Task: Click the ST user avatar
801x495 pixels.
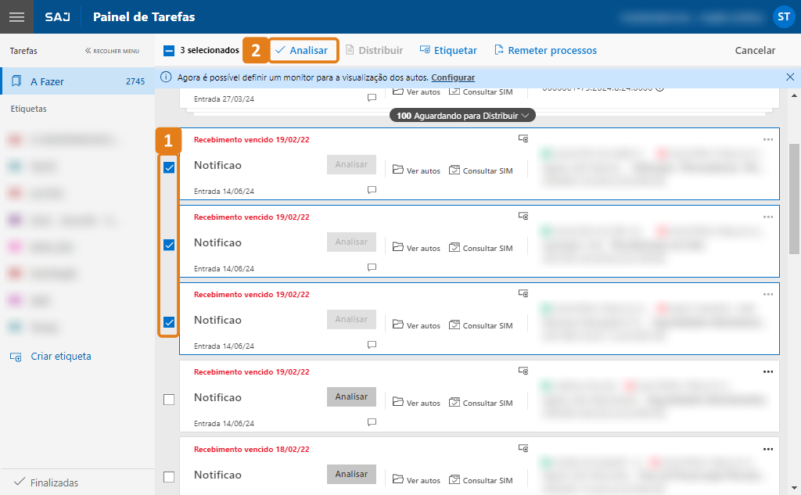Action: pyautogui.click(x=784, y=16)
